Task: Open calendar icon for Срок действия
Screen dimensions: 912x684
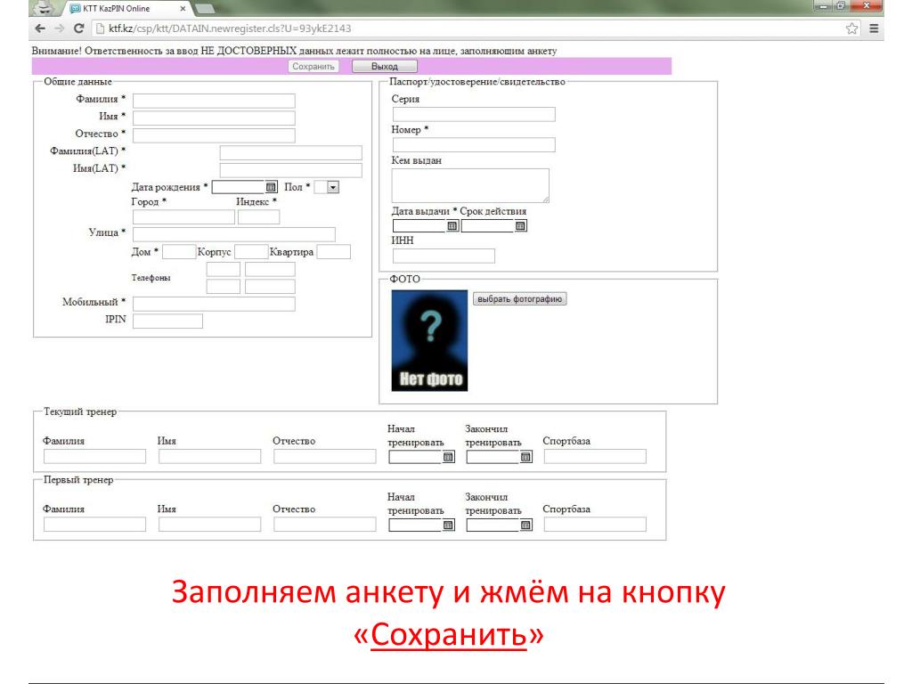Action: point(521,225)
